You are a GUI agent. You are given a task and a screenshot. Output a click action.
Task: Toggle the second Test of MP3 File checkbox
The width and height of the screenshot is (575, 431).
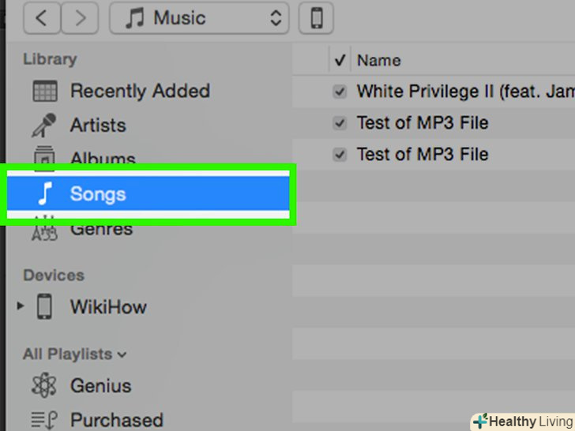point(340,155)
